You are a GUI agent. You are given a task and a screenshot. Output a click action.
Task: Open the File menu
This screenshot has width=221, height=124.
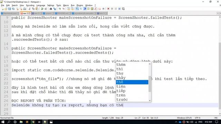pos(2,6)
